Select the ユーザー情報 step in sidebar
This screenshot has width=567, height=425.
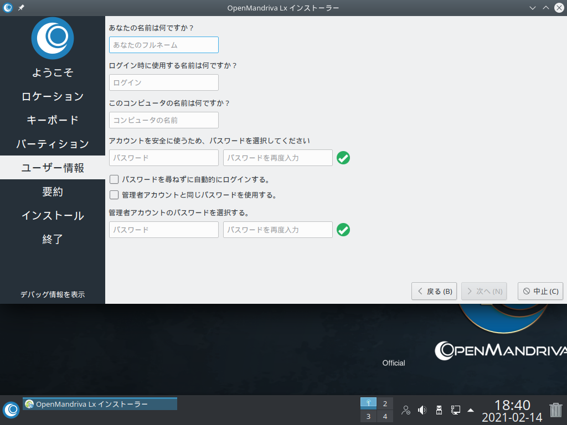(x=53, y=168)
